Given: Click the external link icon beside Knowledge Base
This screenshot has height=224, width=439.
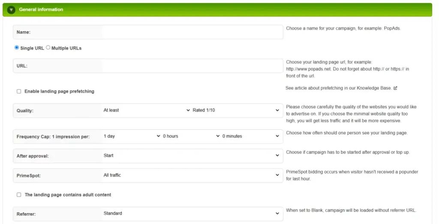Looking at the screenshot, I should point(395,88).
